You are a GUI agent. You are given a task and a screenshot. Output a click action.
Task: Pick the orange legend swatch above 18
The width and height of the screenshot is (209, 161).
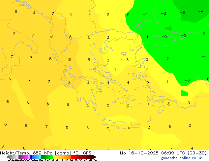pos(68,157)
